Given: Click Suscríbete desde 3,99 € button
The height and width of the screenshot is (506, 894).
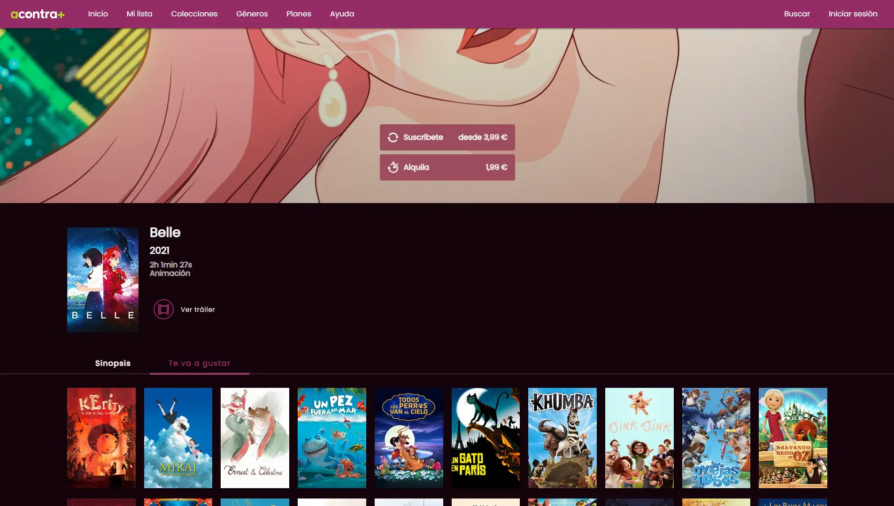Looking at the screenshot, I should [447, 137].
